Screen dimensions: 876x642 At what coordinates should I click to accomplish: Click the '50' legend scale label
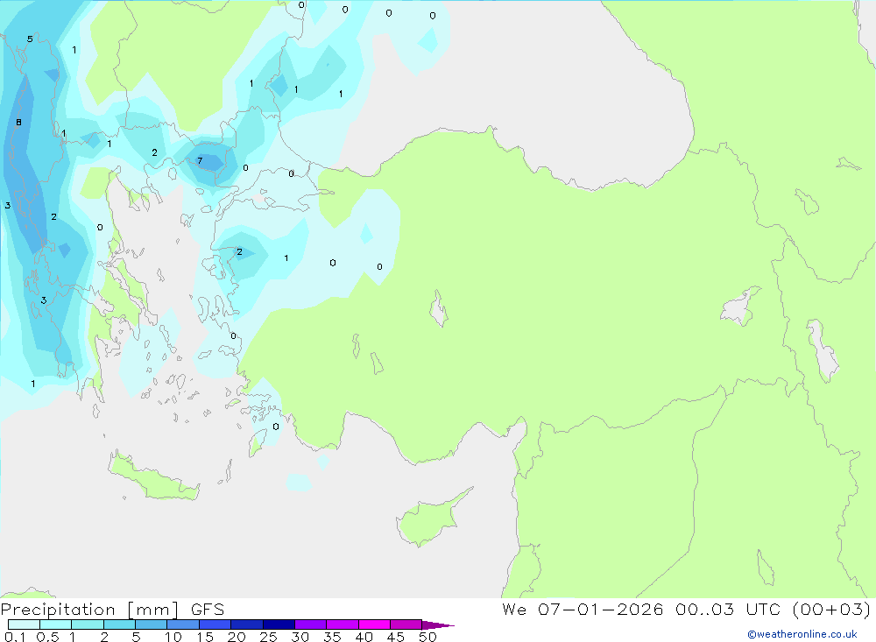[427, 637]
